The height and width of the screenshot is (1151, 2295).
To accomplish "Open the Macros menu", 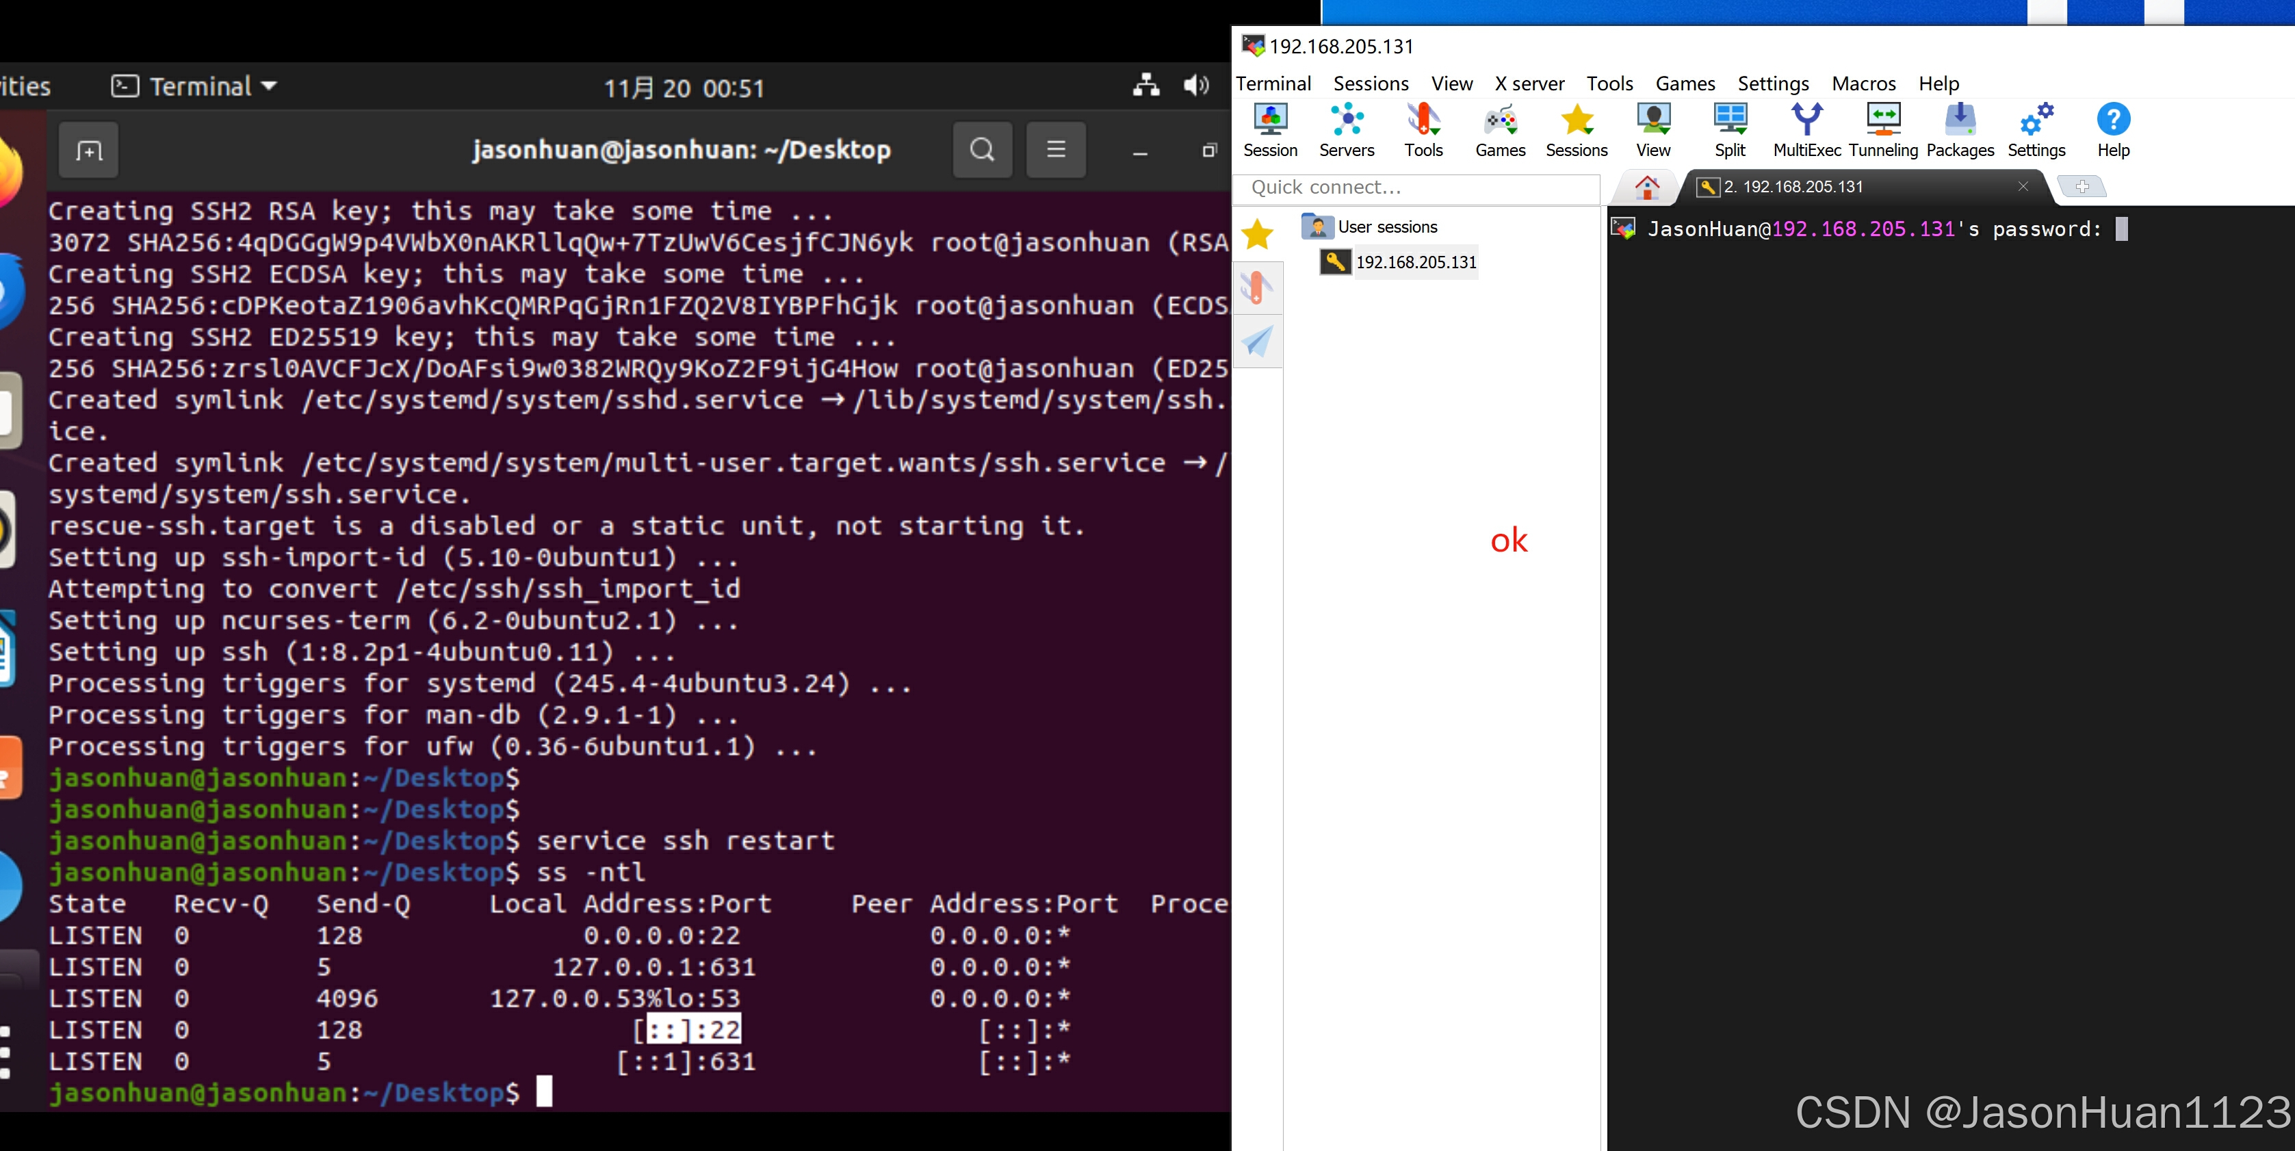I will pyautogui.click(x=1864, y=83).
